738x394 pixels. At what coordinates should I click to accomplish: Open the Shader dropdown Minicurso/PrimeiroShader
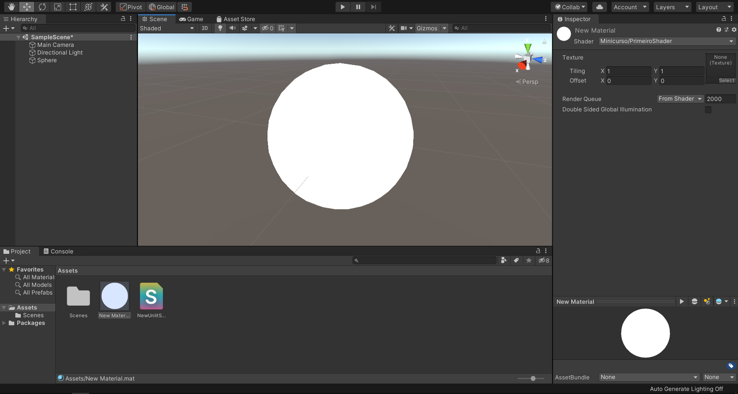click(x=667, y=41)
